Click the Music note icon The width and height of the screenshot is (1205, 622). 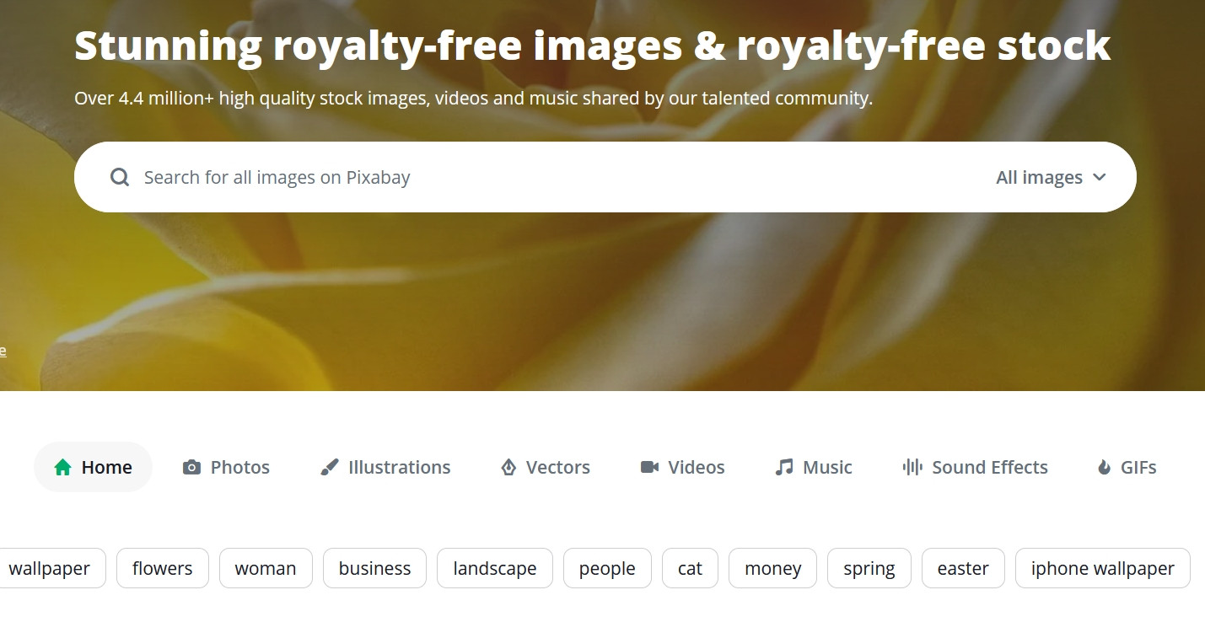(x=784, y=467)
